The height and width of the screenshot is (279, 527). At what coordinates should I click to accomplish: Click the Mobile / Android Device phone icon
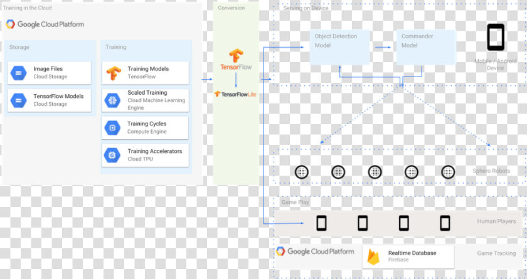(x=496, y=37)
